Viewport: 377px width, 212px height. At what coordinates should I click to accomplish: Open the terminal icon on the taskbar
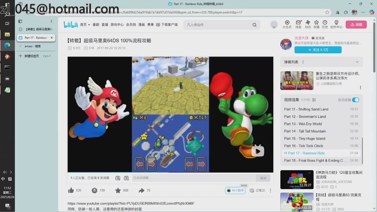click(x=7, y=67)
